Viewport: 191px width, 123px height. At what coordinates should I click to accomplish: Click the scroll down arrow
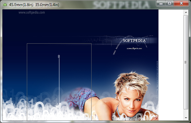(186, 118)
